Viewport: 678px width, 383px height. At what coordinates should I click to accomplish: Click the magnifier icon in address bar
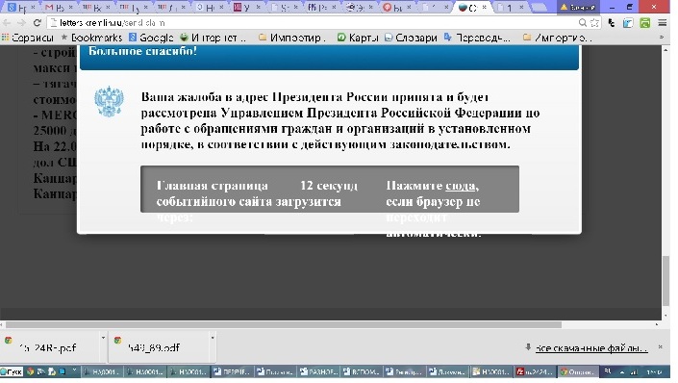click(583, 23)
